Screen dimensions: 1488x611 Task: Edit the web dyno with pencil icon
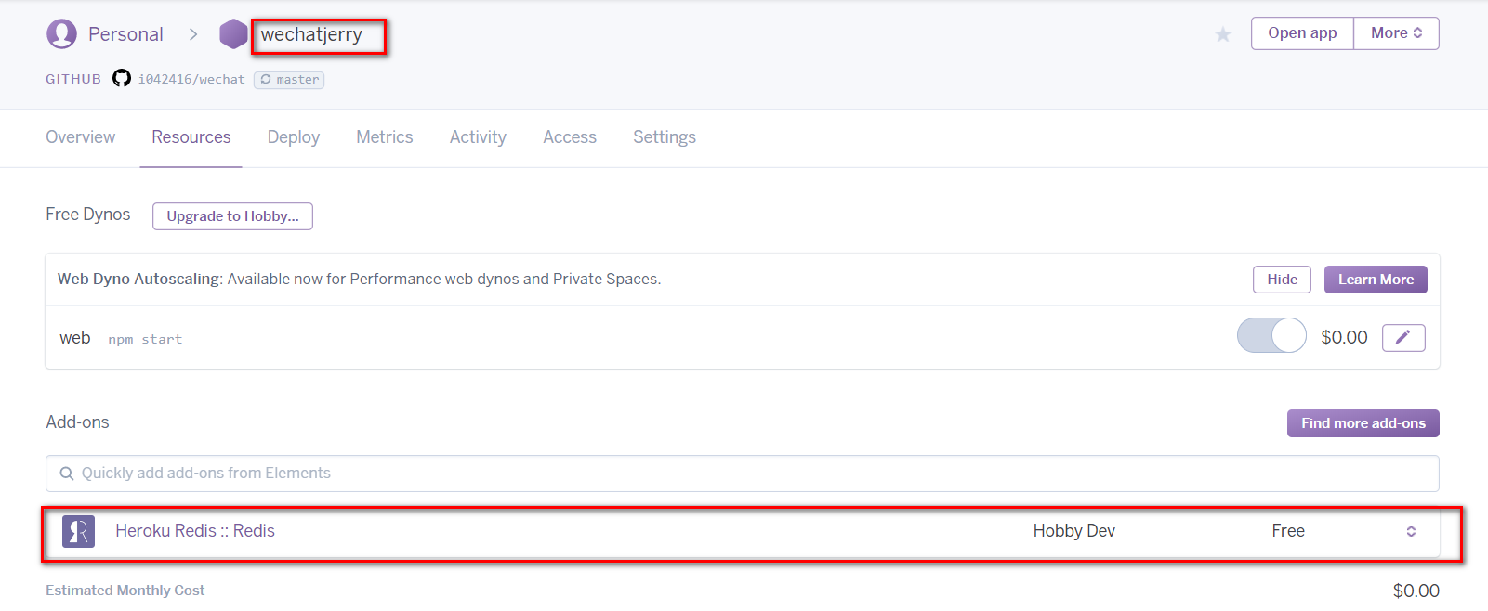pyautogui.click(x=1403, y=338)
